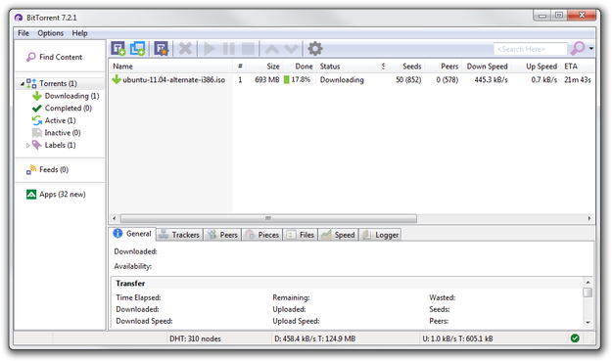This screenshot has width=612, height=361.
Task: Sort by the Down Speed column header
Action: click(x=487, y=67)
